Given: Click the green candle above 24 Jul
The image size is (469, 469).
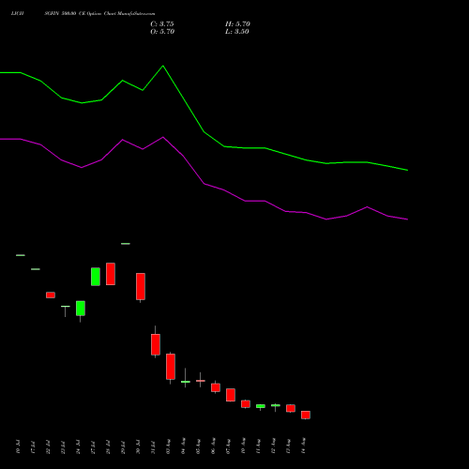Looking at the screenshot, I should [x=81, y=309].
